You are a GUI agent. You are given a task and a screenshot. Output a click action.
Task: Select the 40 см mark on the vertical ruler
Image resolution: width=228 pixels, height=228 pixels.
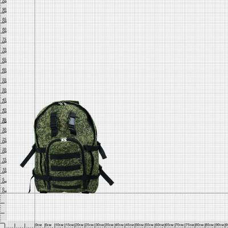[x=4, y=111]
